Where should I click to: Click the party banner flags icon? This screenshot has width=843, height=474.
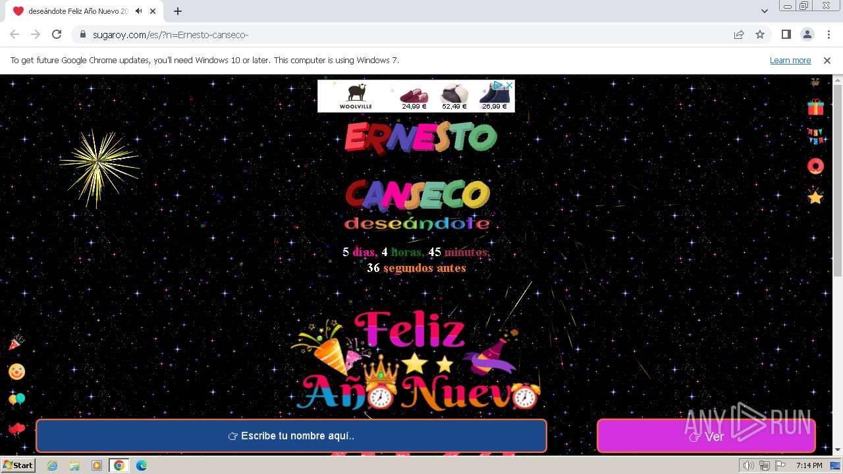tap(816, 136)
